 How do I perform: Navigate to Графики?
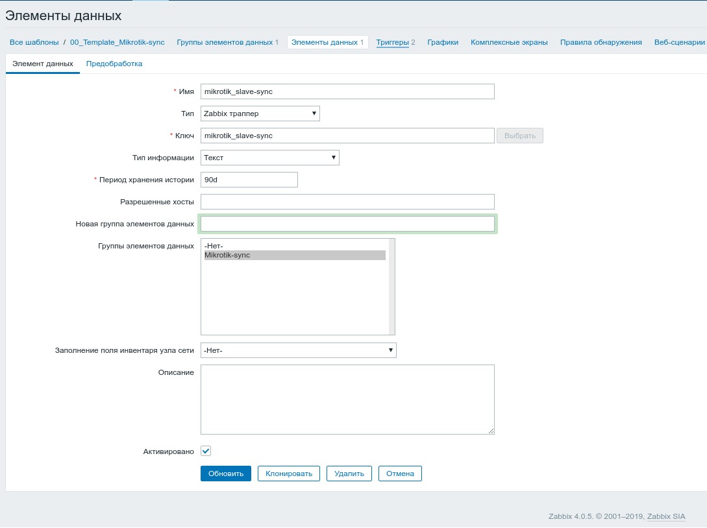(443, 42)
